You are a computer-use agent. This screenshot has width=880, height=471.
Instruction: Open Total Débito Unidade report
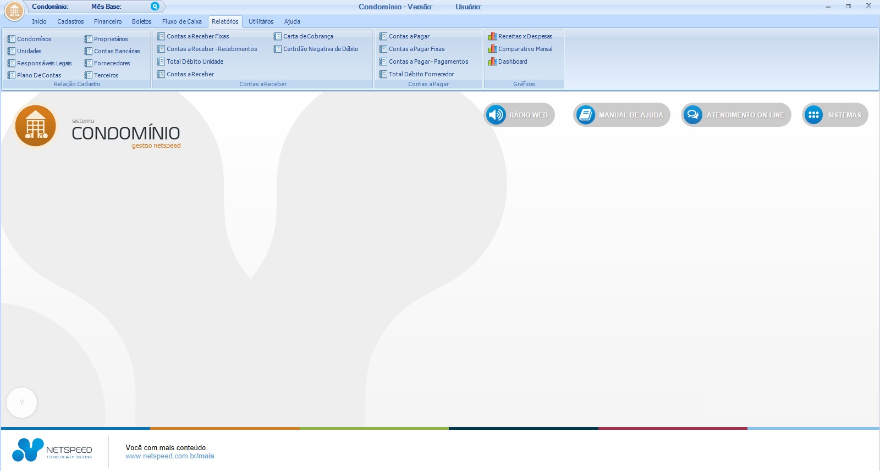pyautogui.click(x=190, y=61)
